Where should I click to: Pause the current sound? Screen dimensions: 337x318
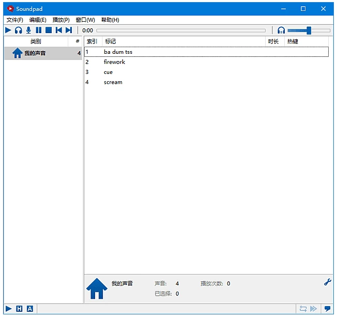click(x=38, y=31)
